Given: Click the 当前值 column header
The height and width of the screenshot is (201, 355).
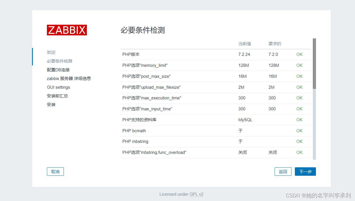Looking at the screenshot, I should 244,44.
